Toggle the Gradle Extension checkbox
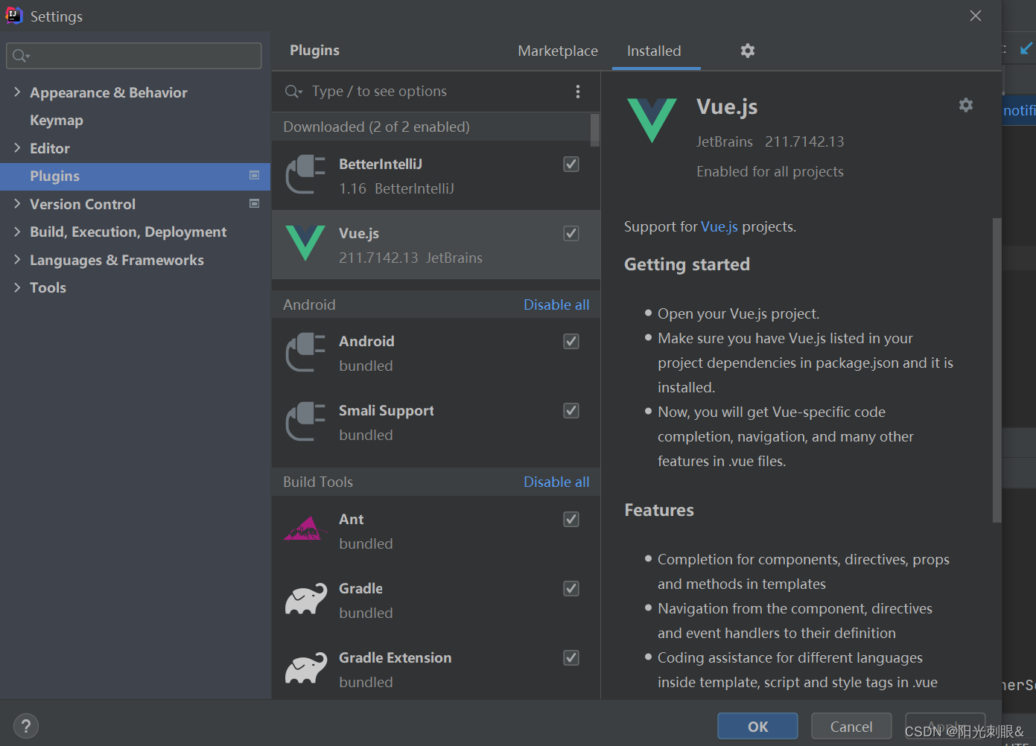The height and width of the screenshot is (746, 1036). 571,657
